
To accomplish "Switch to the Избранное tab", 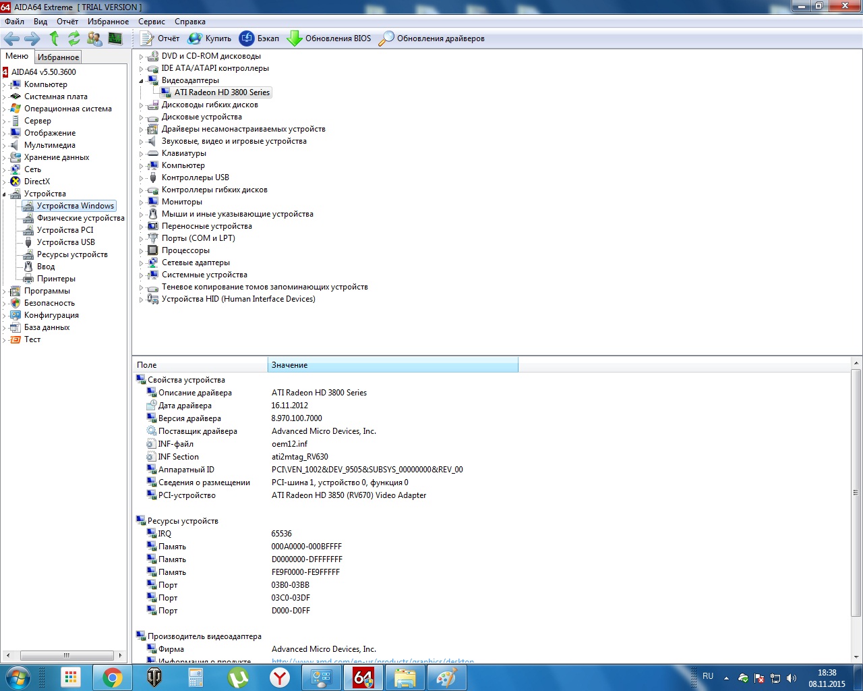I will 58,57.
